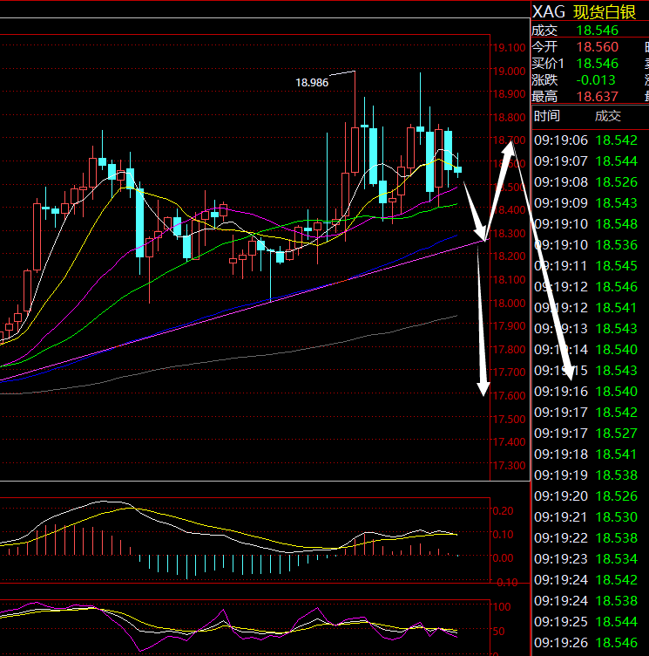Click the 09:19:17 tick priced 18.527
Viewport: 649px width, 656px height.
pyautogui.click(x=586, y=433)
